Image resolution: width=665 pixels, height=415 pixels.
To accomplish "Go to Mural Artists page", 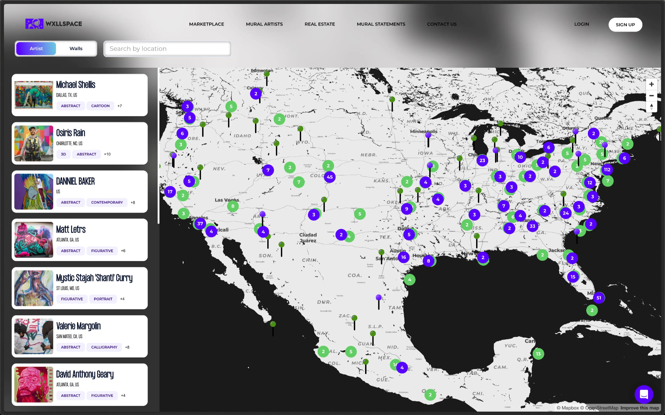I will click(264, 24).
